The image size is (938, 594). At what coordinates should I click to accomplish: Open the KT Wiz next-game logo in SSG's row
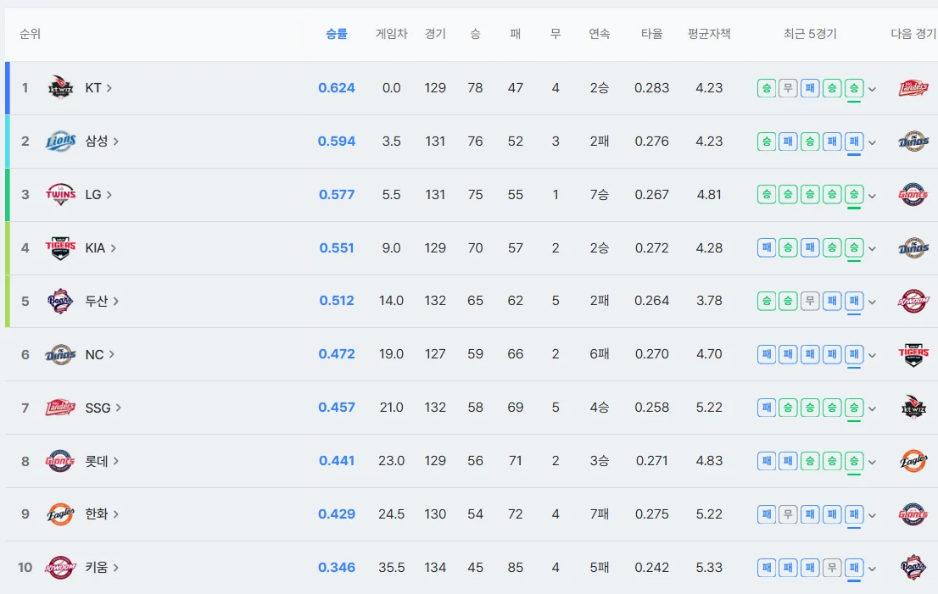[x=913, y=408]
